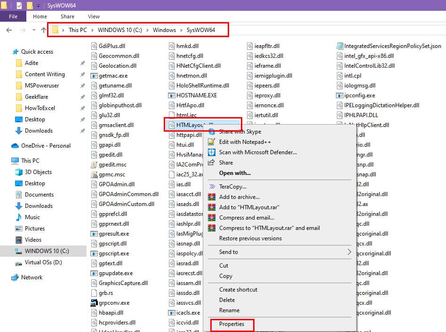
Task: Open Quick Access Toolbar customize dropdown
Action: coord(38,5)
